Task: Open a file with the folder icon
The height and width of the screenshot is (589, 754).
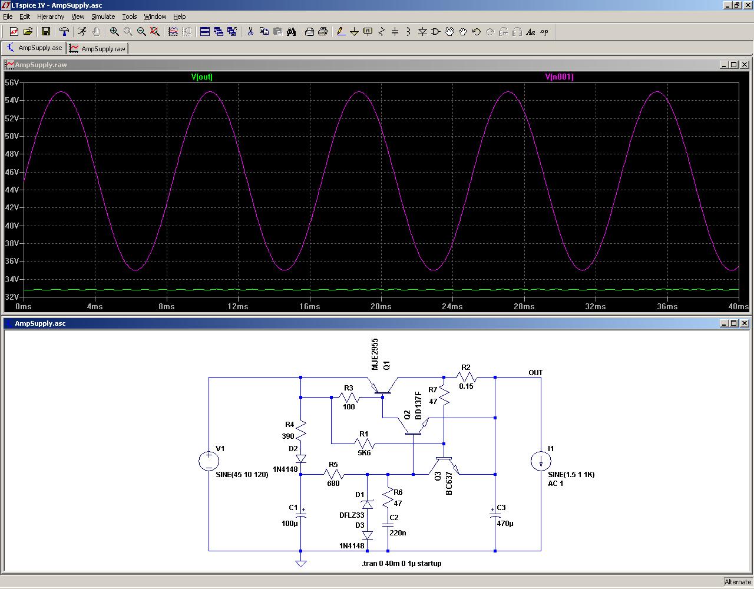Action: click(x=28, y=32)
